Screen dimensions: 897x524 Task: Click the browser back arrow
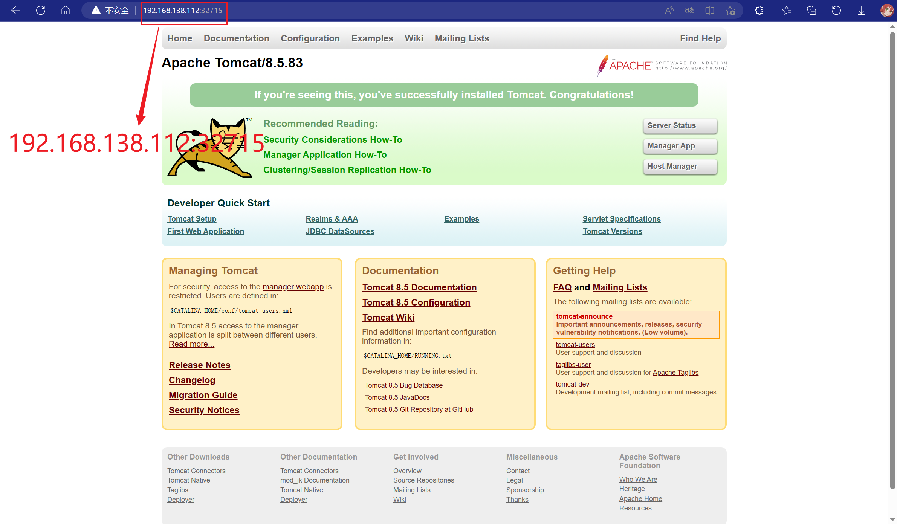click(x=16, y=10)
